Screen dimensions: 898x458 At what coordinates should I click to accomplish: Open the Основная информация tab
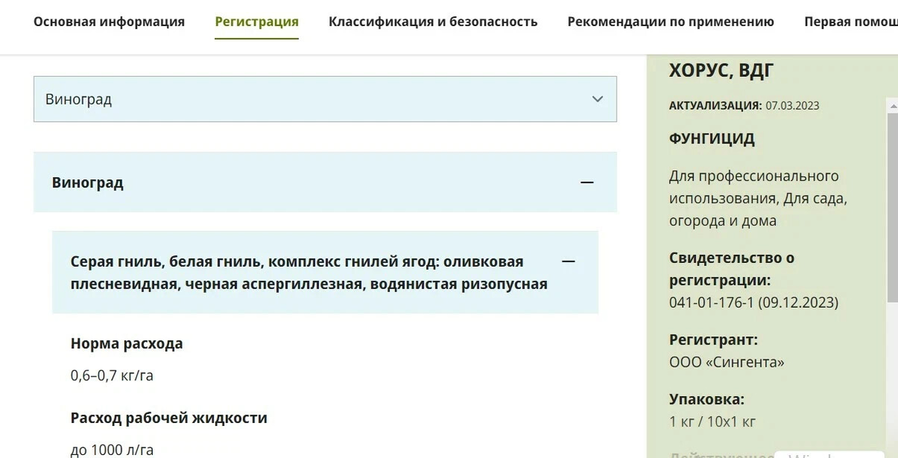coord(109,22)
